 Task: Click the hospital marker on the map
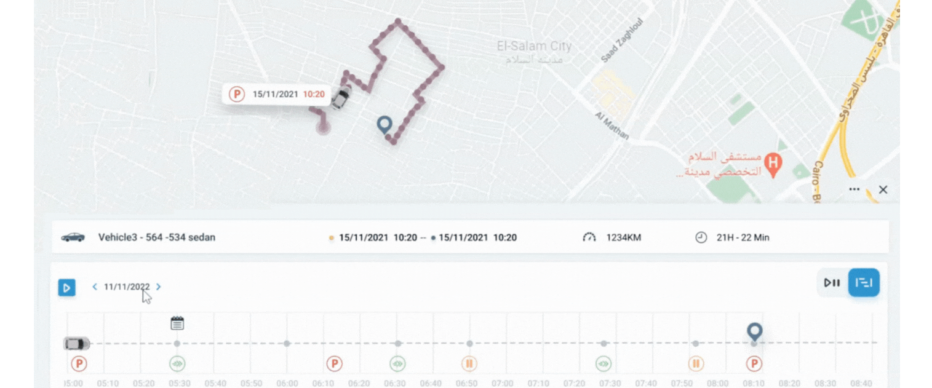[775, 164]
